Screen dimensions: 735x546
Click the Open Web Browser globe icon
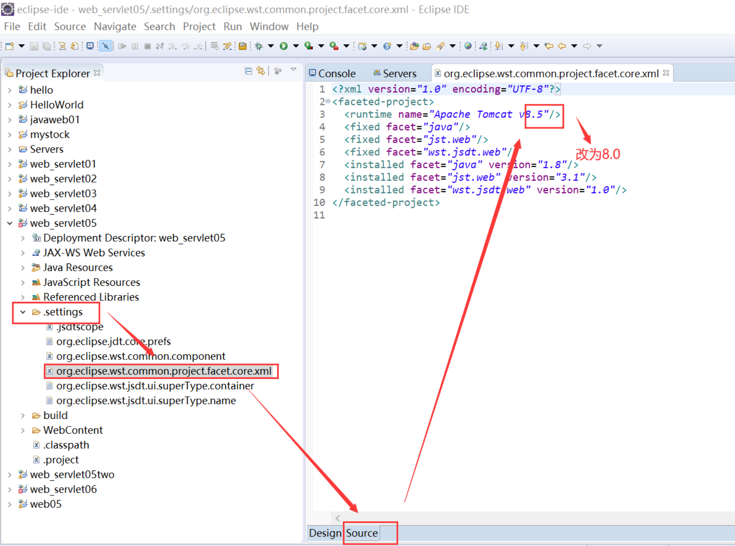coord(468,46)
